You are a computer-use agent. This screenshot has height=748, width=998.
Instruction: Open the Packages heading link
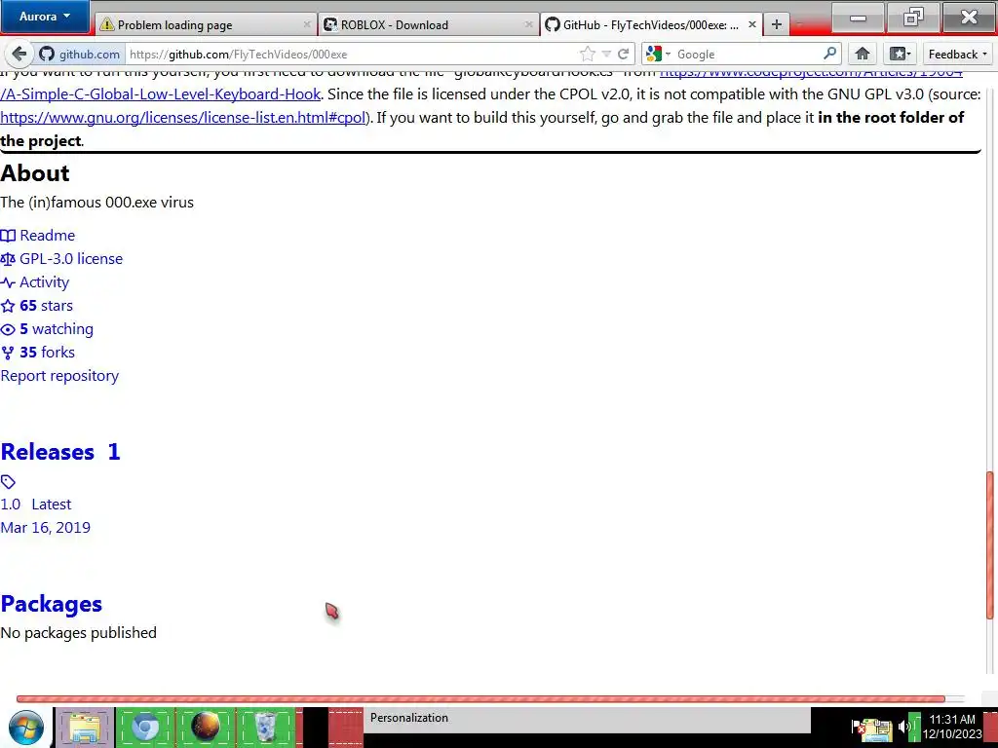pos(51,604)
